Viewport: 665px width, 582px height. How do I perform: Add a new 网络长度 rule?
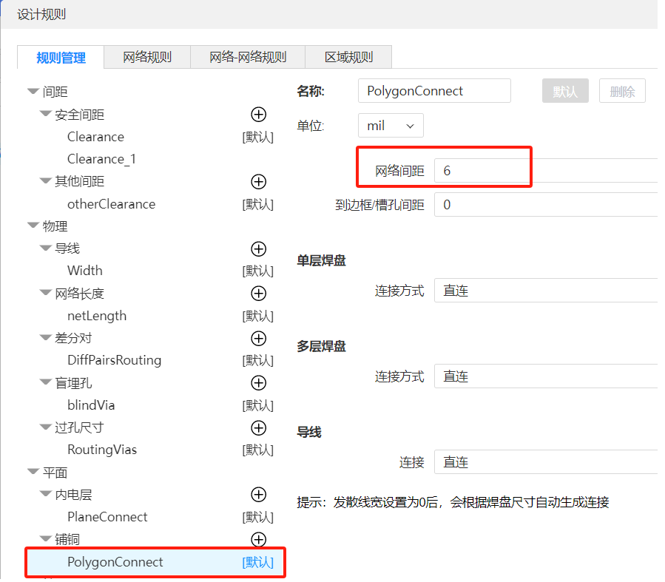(x=258, y=293)
